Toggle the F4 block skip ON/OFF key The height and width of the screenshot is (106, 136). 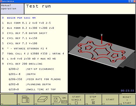click(x=60, y=100)
